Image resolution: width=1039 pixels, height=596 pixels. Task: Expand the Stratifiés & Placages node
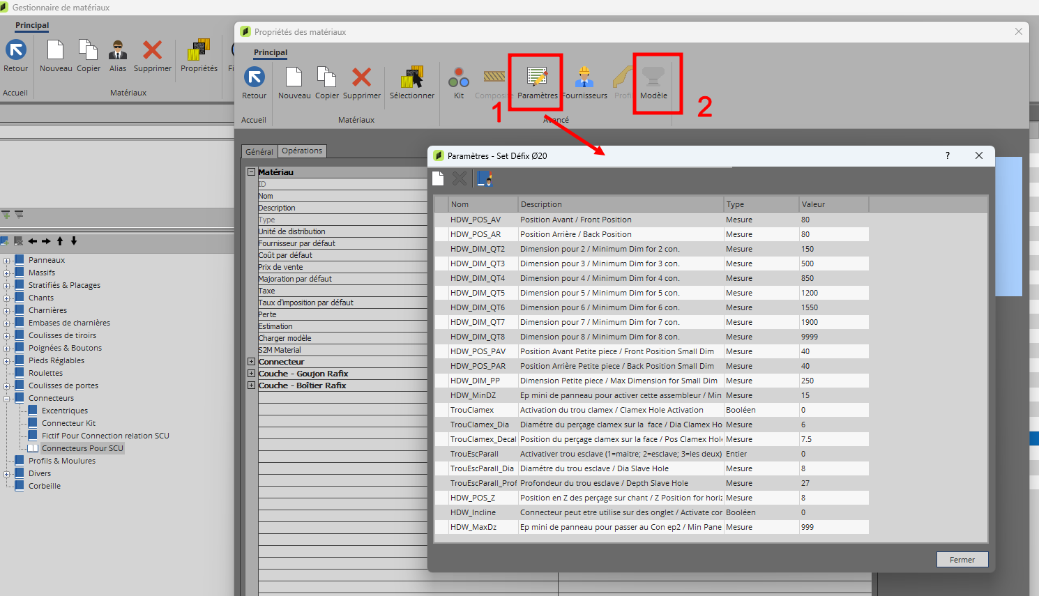pyautogui.click(x=7, y=286)
